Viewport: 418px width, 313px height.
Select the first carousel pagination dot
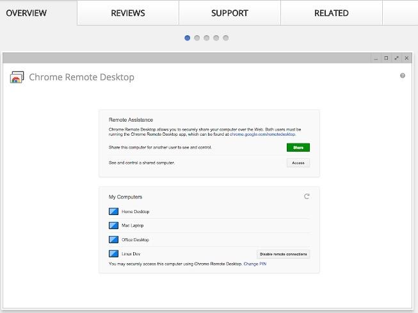(188, 38)
